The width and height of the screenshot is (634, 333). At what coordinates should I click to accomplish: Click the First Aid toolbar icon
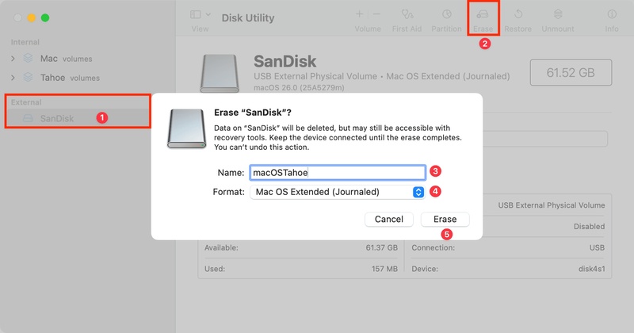pos(408,15)
